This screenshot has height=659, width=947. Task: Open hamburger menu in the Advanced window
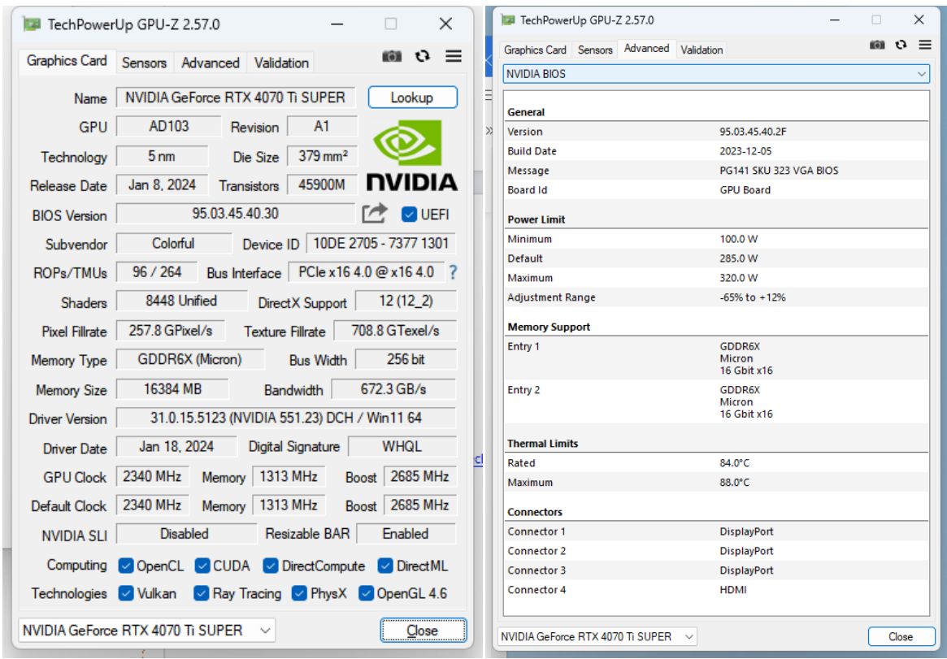tap(925, 45)
